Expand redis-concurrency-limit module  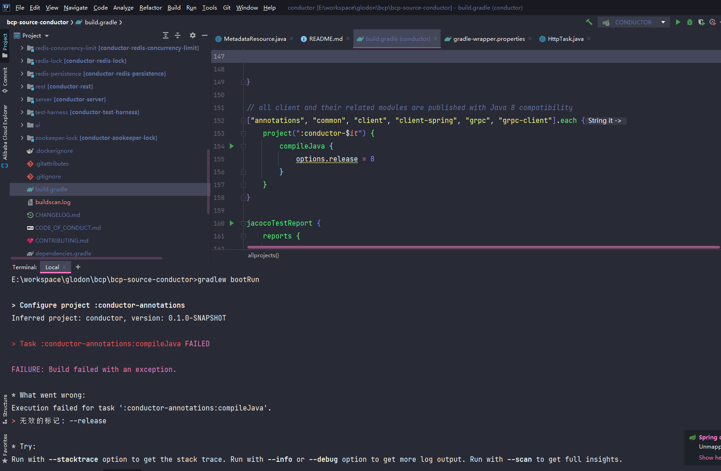pyautogui.click(x=22, y=48)
